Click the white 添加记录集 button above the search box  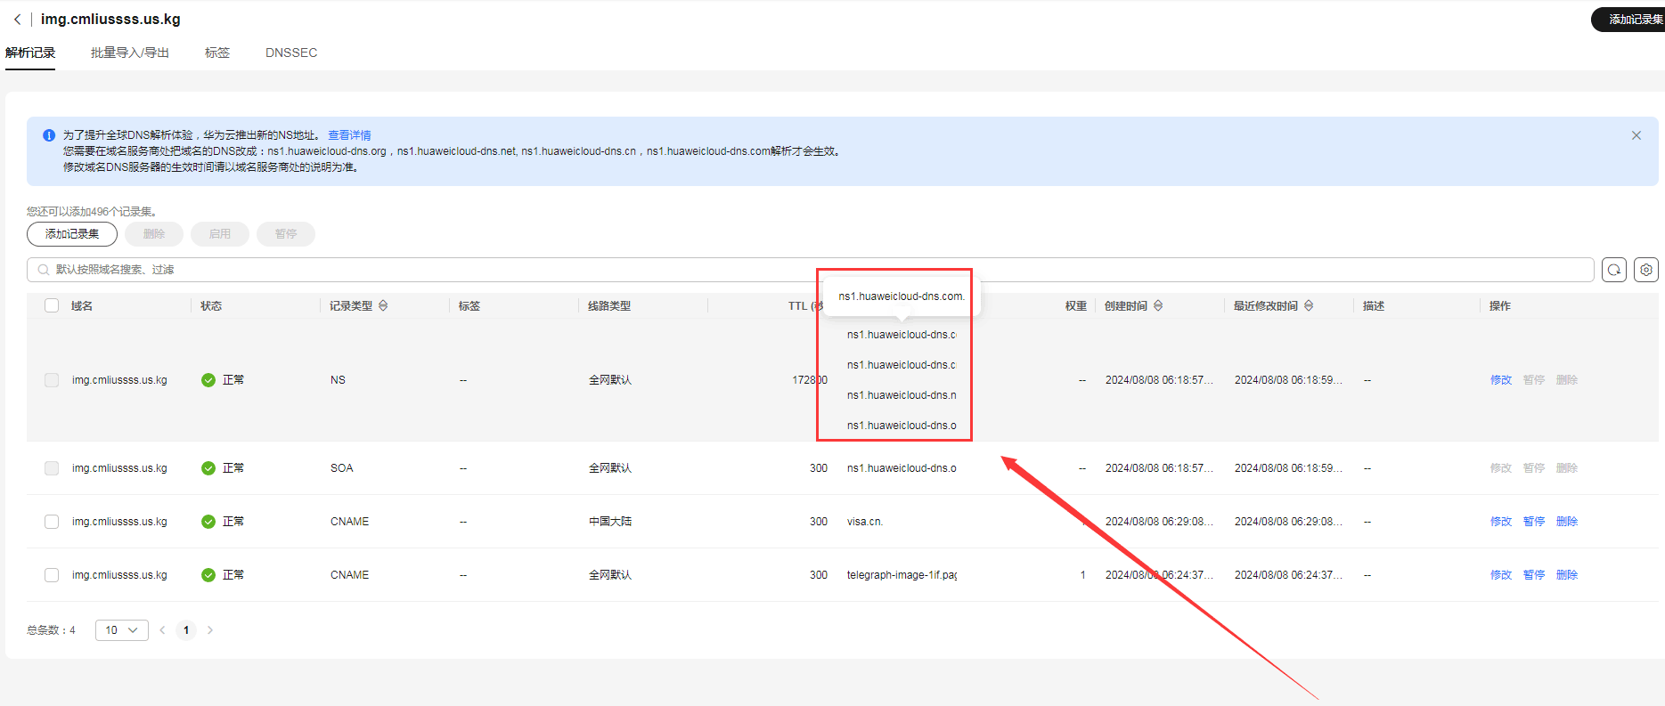coord(72,234)
